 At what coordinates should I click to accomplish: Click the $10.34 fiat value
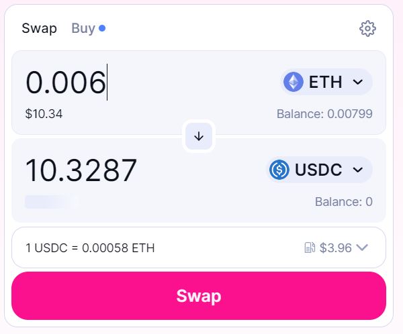pyautogui.click(x=44, y=114)
